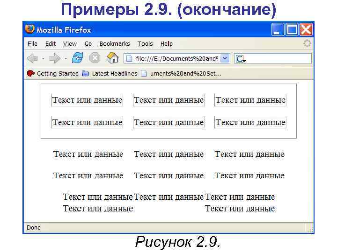Viewport: 337px width, 252px height.
Task: Open the Latest Headlines bookmark folder
Action: [110, 74]
